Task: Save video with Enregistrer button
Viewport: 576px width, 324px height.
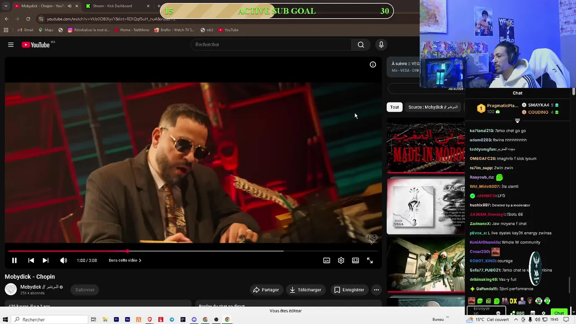Action: (349, 290)
